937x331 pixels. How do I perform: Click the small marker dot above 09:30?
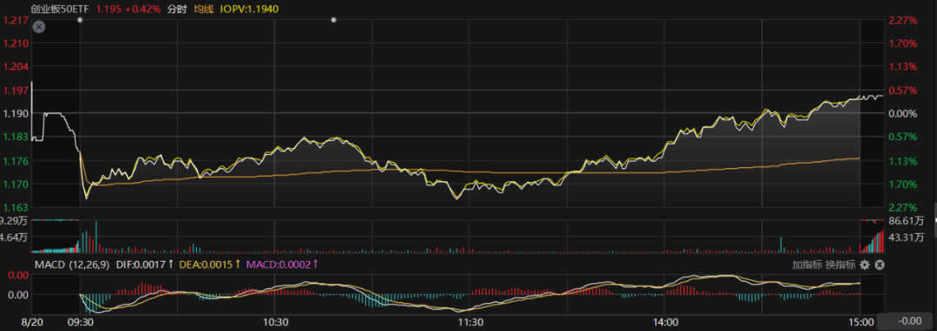point(80,20)
